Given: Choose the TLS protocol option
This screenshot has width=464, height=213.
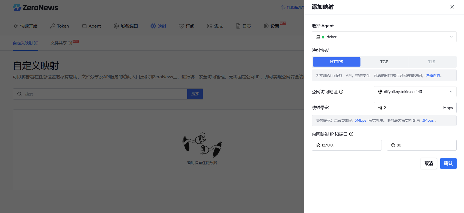Looking at the screenshot, I should click(432, 62).
